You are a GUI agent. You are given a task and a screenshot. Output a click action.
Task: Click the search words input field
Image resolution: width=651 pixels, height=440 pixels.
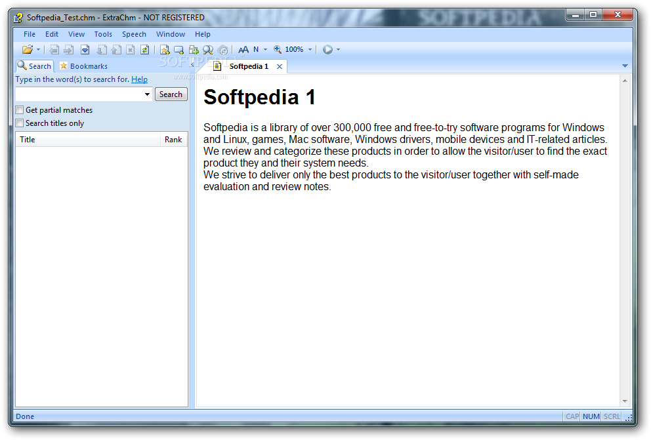click(x=79, y=94)
